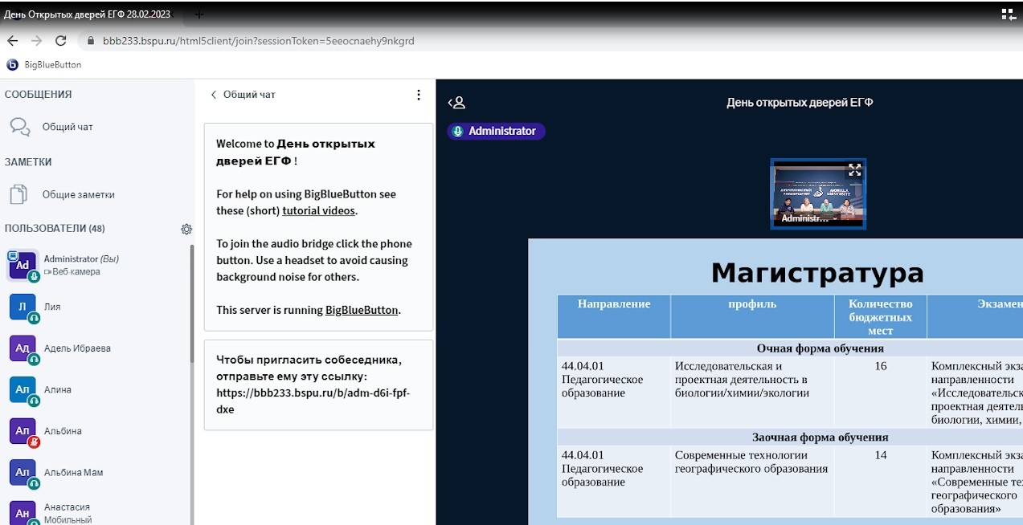The height and width of the screenshot is (525, 1023).
Task: Click the browser back arrow
Action: pos(12,41)
